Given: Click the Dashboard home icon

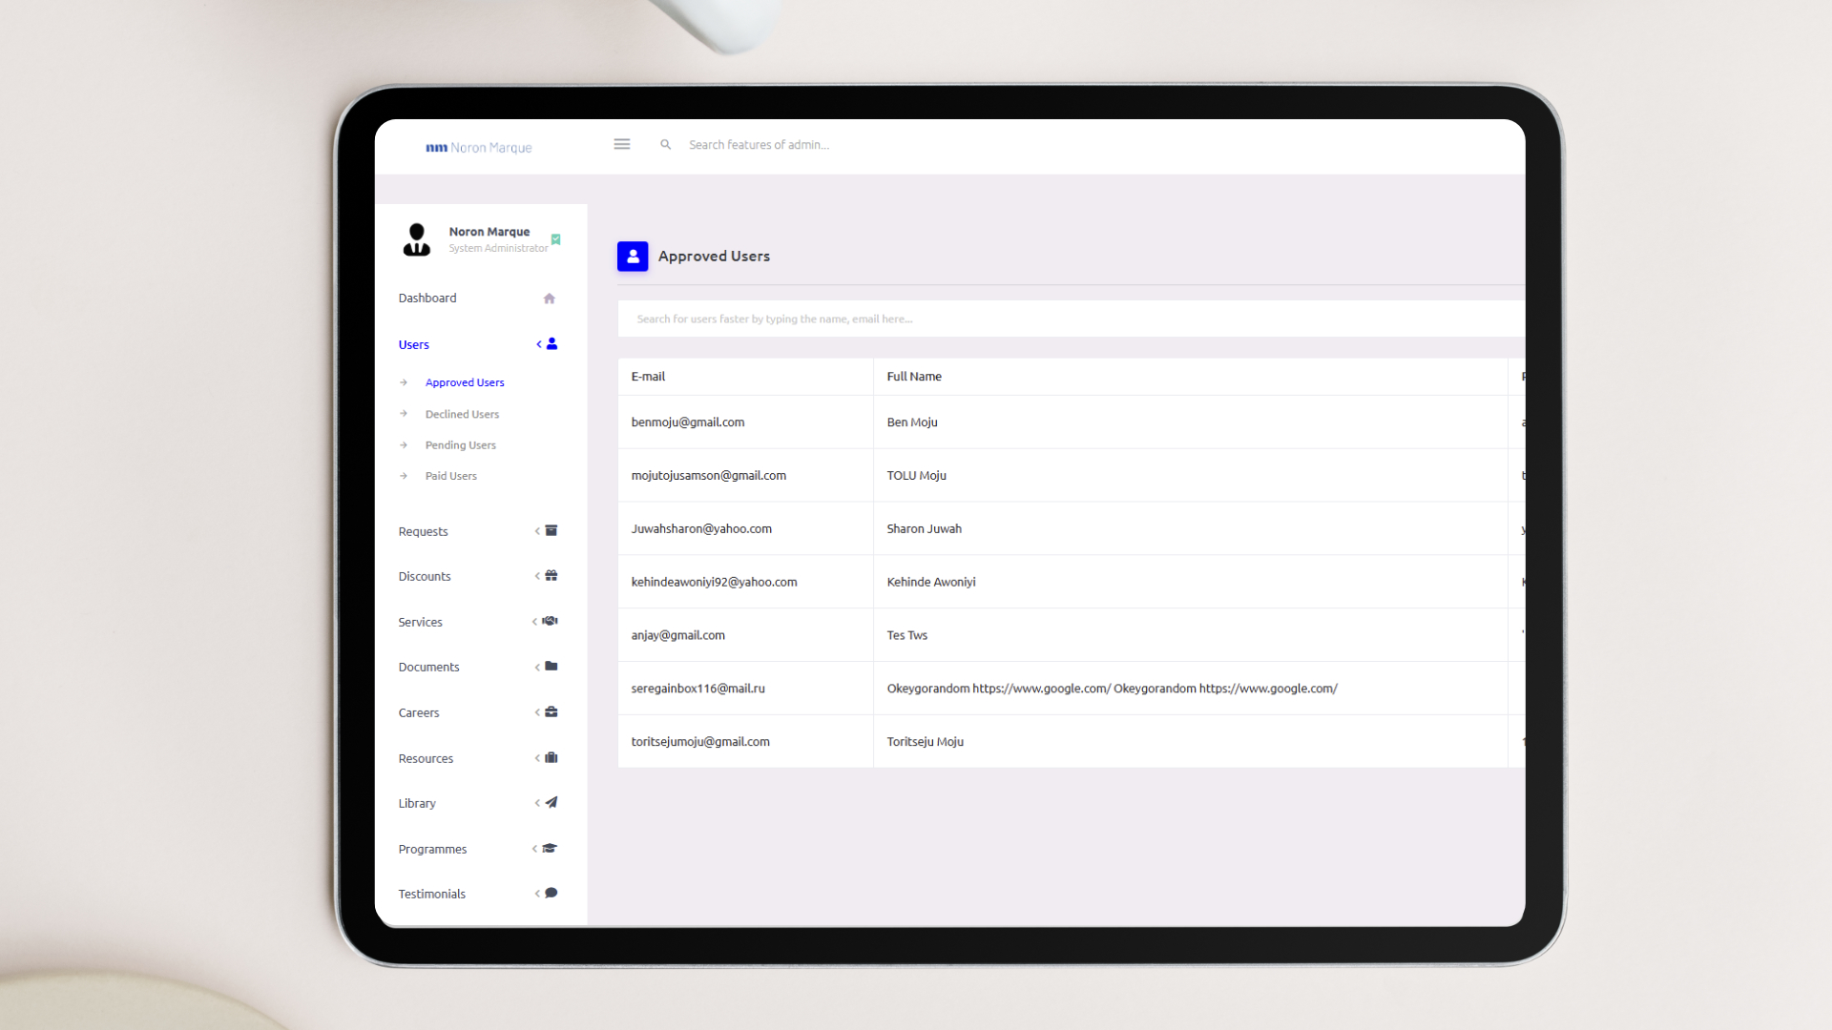Looking at the screenshot, I should point(549,299).
